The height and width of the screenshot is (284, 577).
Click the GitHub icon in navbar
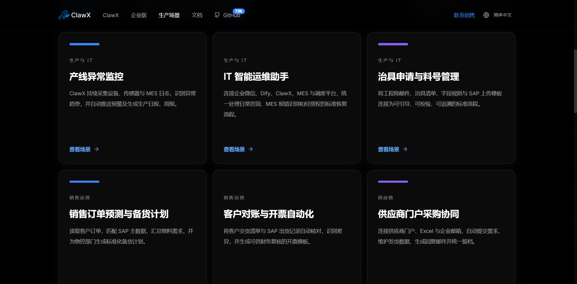click(x=217, y=15)
